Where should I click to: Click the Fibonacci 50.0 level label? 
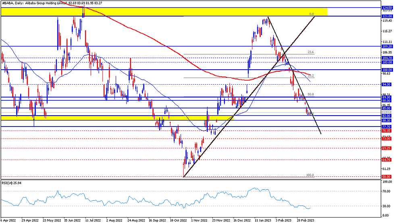(311, 94)
